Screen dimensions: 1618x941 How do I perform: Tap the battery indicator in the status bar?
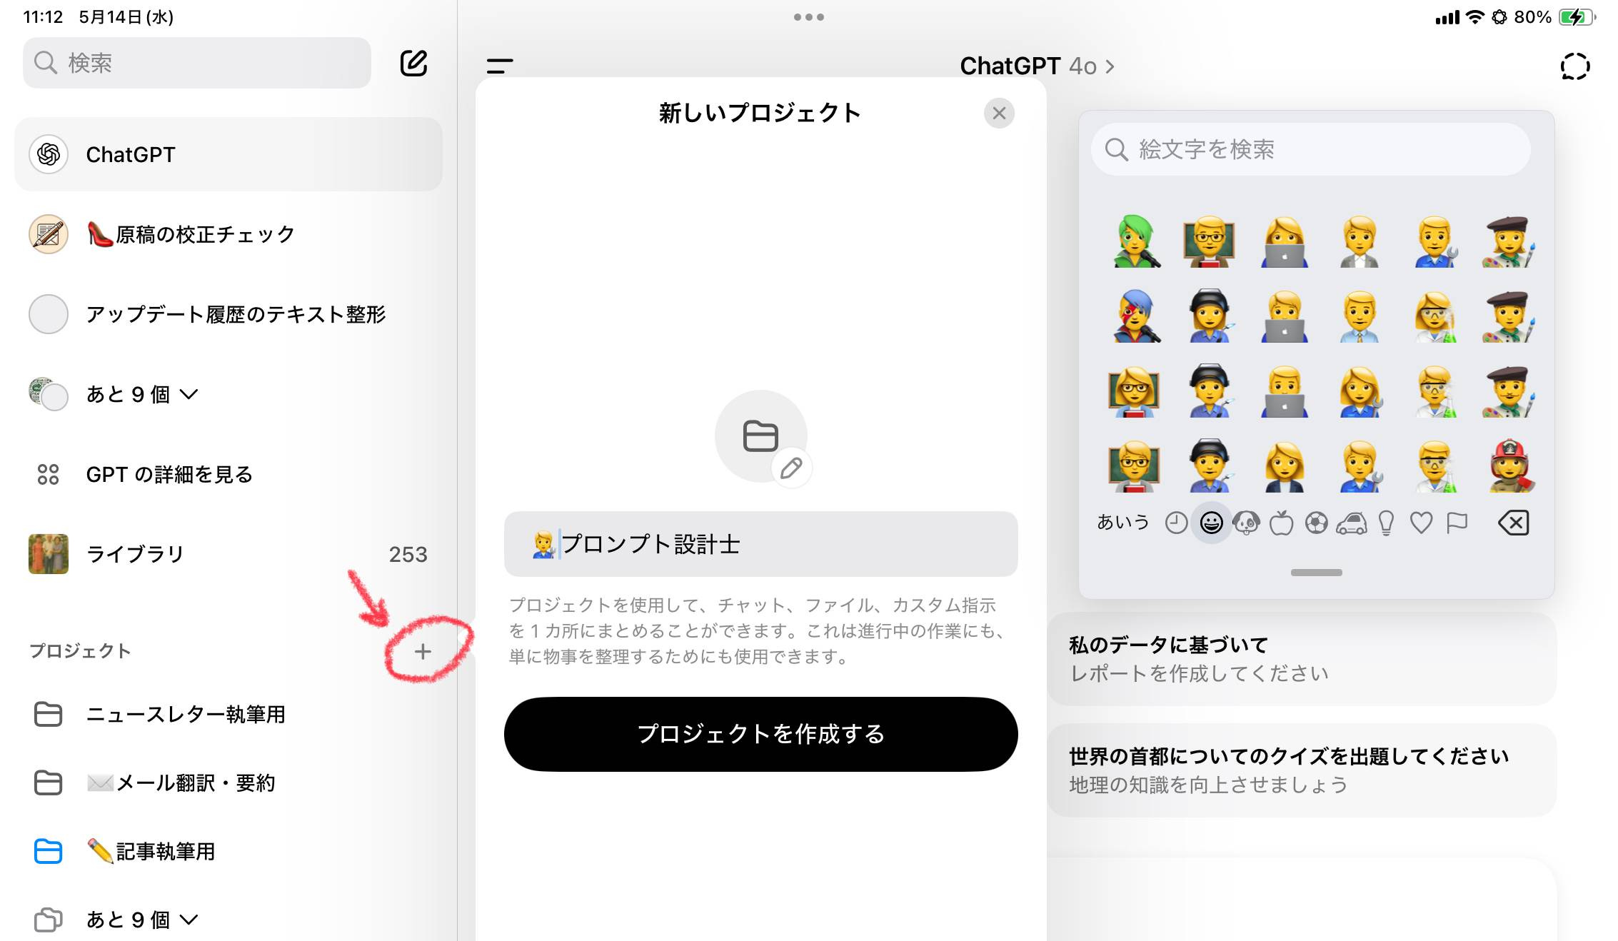click(x=1575, y=17)
